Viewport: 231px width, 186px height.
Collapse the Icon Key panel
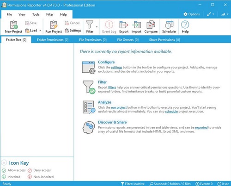pos(4,163)
